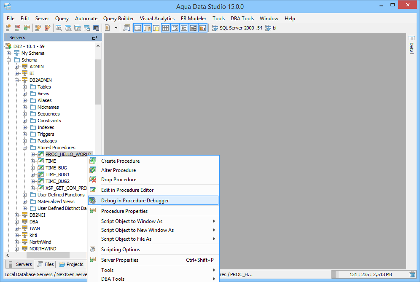Click the bi connection shortcut in toolbar
The image size is (420, 282).
point(271,28)
